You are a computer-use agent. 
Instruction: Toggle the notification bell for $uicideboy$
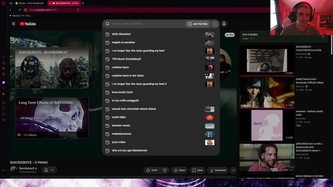click(x=46, y=170)
